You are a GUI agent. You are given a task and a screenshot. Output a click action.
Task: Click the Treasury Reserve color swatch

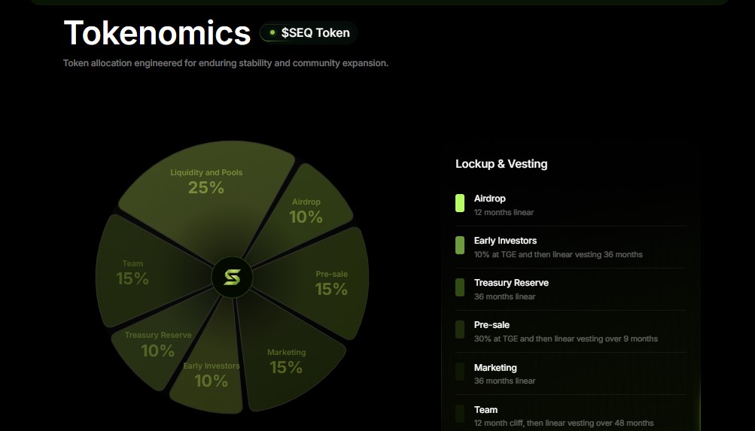(x=460, y=287)
